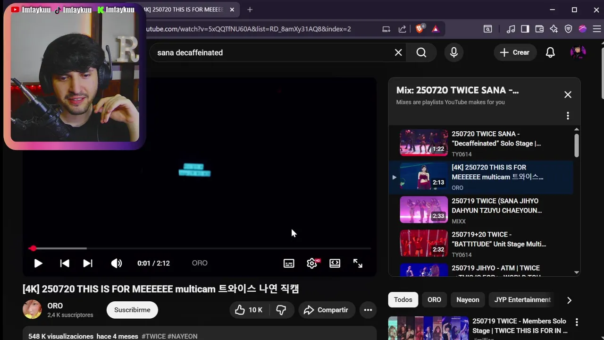Select the 250720 THIS IS FOR MEEEEE browser tab

(x=183, y=9)
